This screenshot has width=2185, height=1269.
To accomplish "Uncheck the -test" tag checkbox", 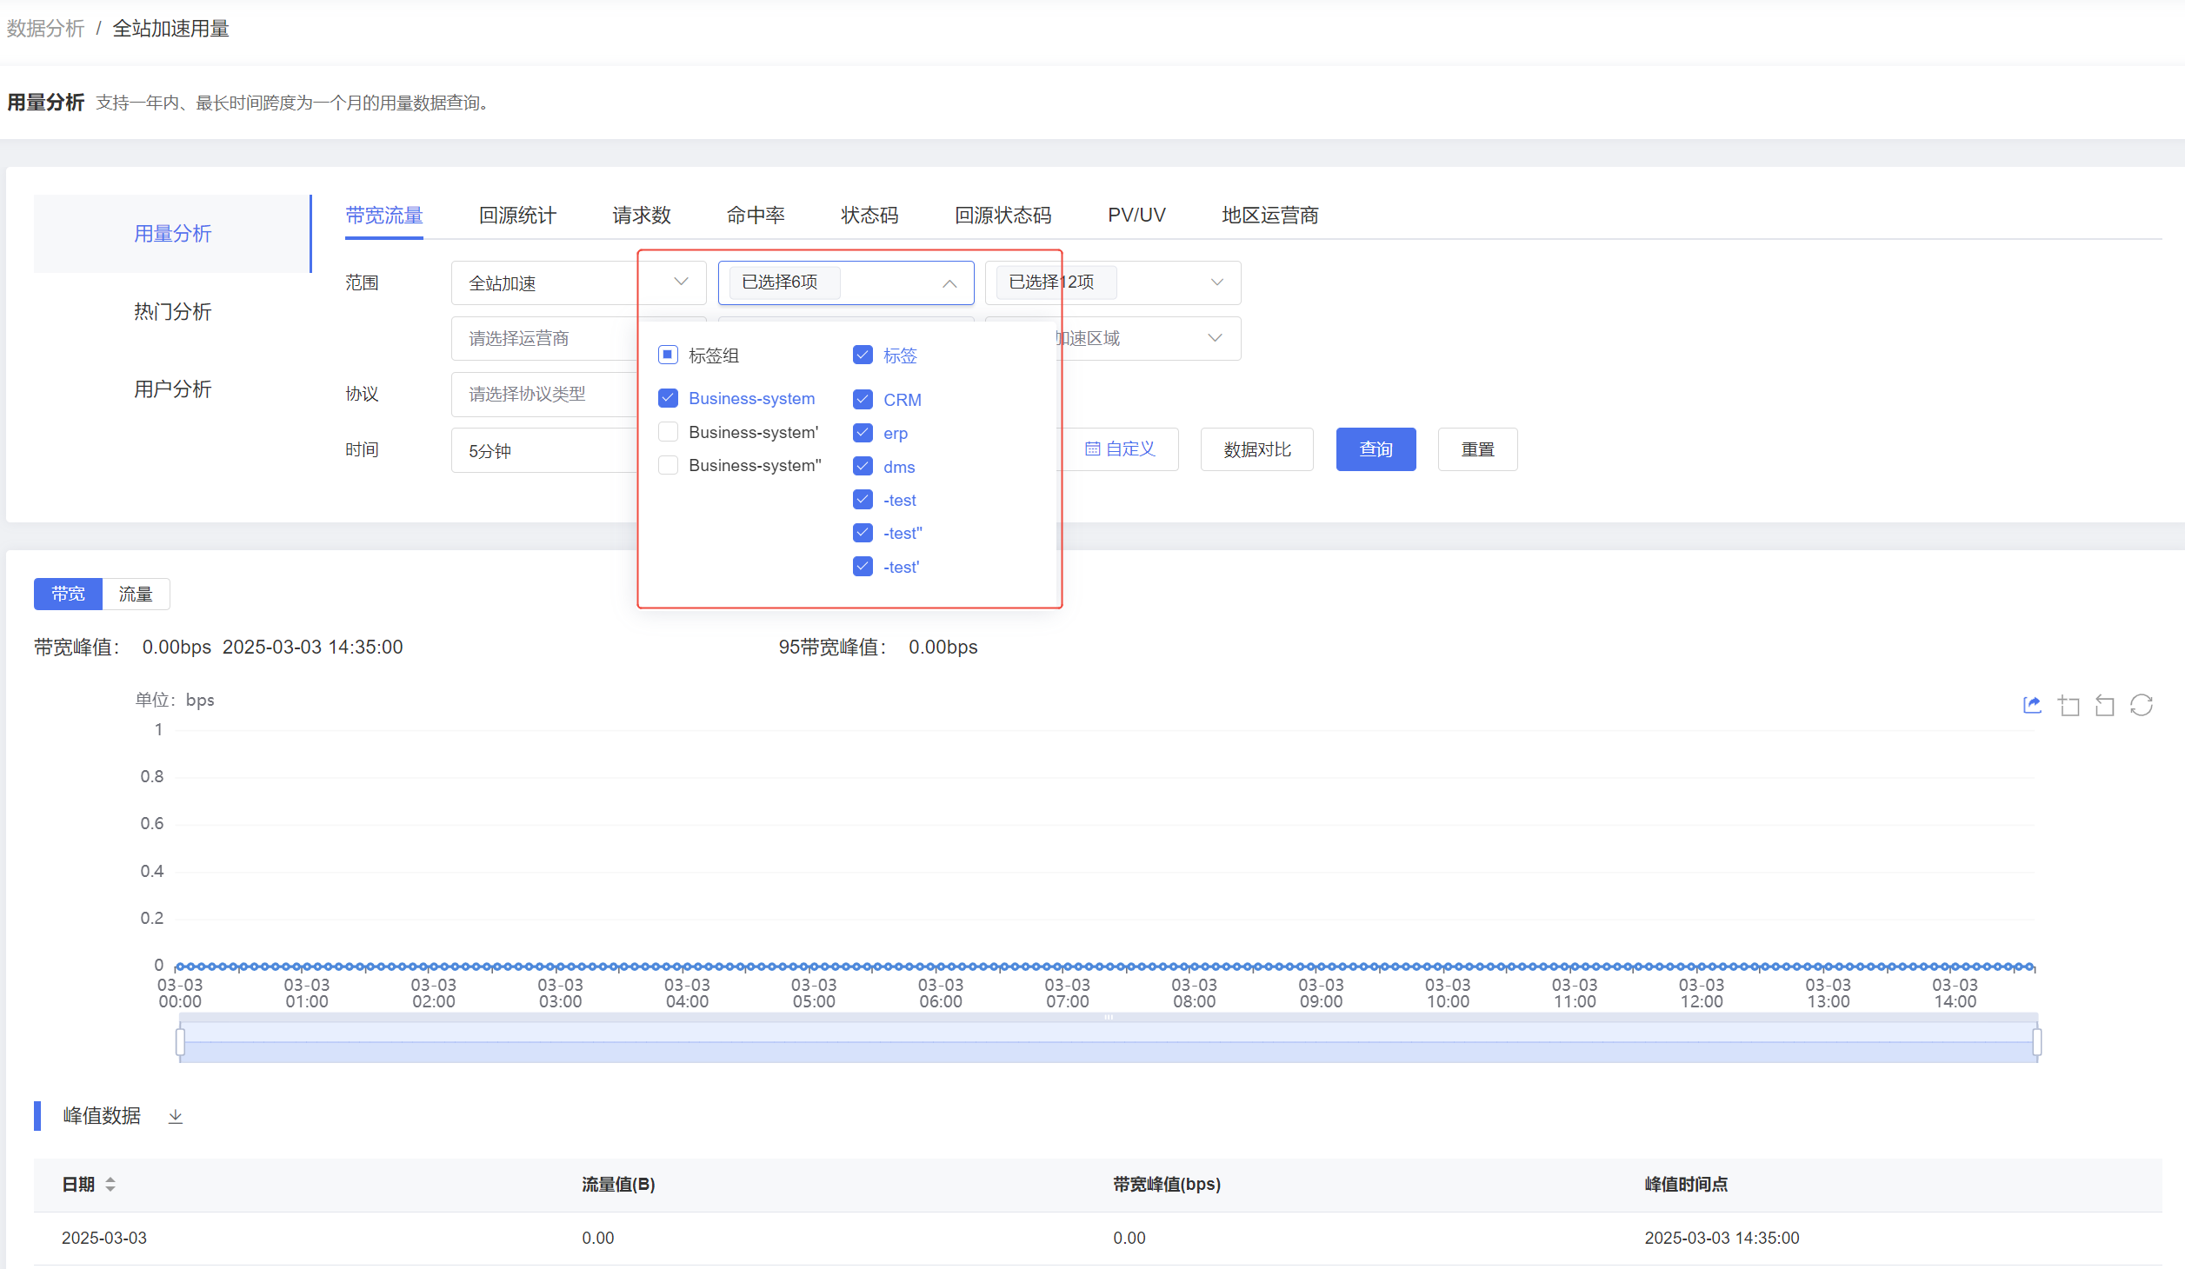I will [x=863, y=533].
